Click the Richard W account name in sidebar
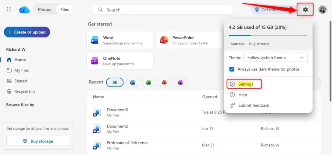The image size is (332, 155). 16,50
